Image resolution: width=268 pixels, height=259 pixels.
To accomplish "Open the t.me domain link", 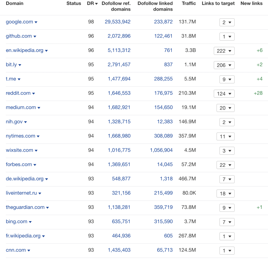I will click(x=11, y=79).
